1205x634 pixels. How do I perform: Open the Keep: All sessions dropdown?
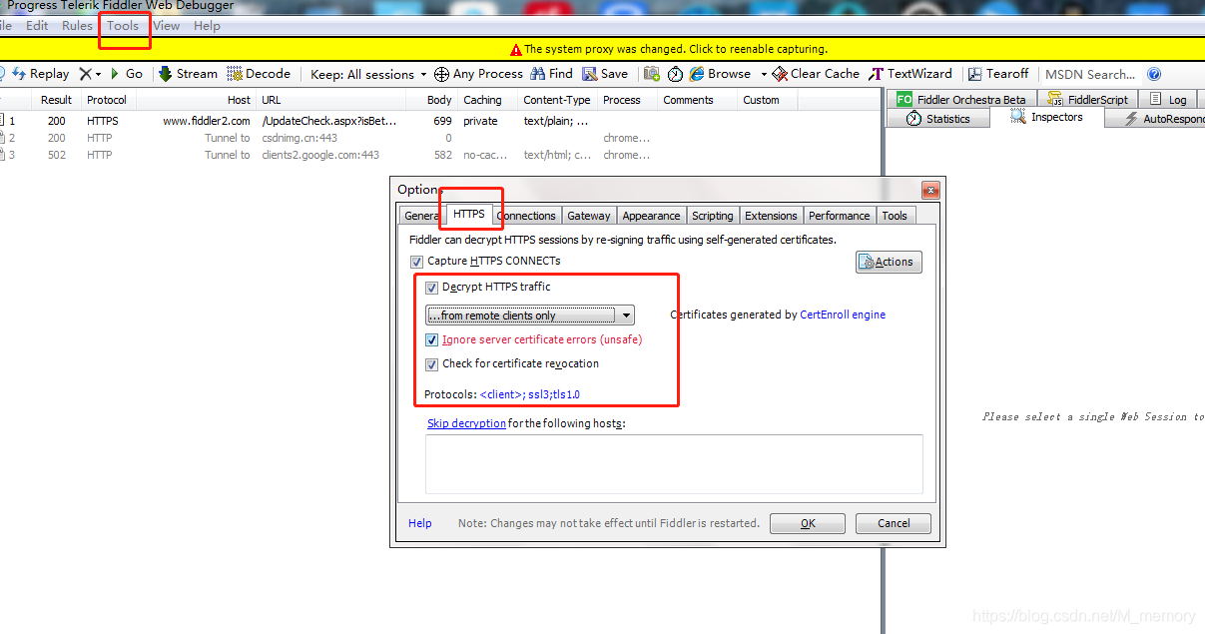(368, 74)
